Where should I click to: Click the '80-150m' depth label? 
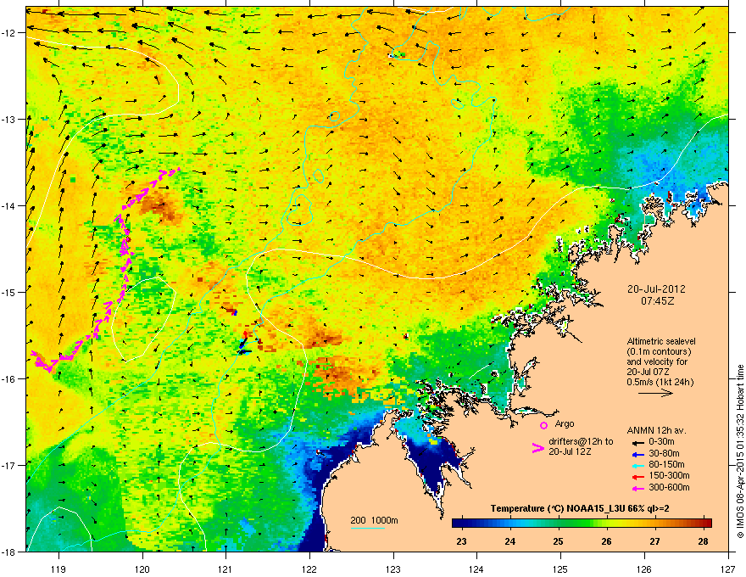(666, 464)
